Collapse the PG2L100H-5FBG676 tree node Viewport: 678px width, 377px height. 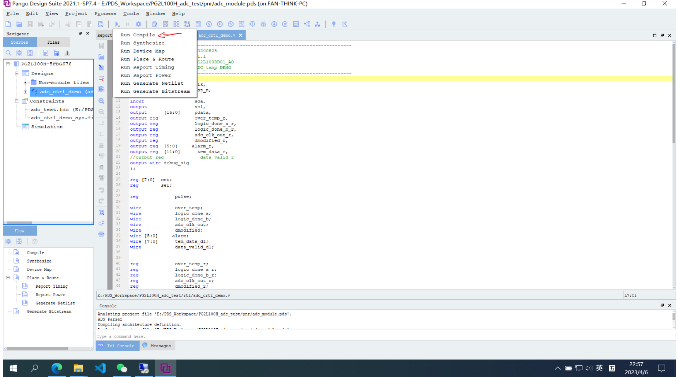click(8, 64)
